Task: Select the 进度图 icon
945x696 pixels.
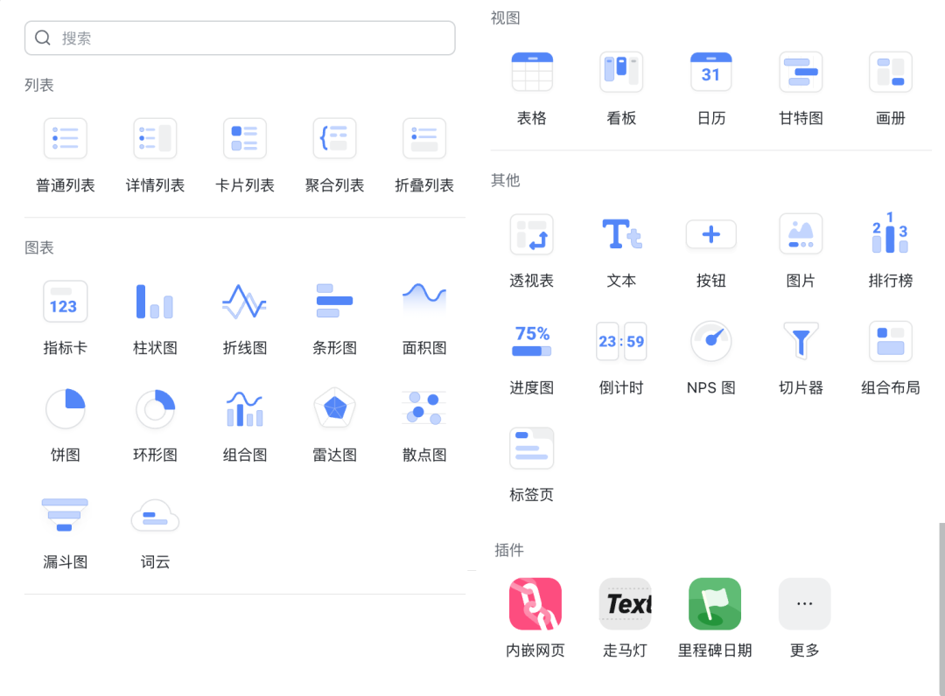Action: tap(531, 341)
